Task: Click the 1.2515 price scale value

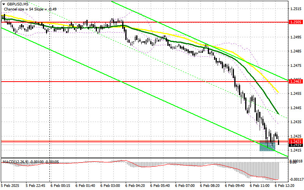Action: 296,9
